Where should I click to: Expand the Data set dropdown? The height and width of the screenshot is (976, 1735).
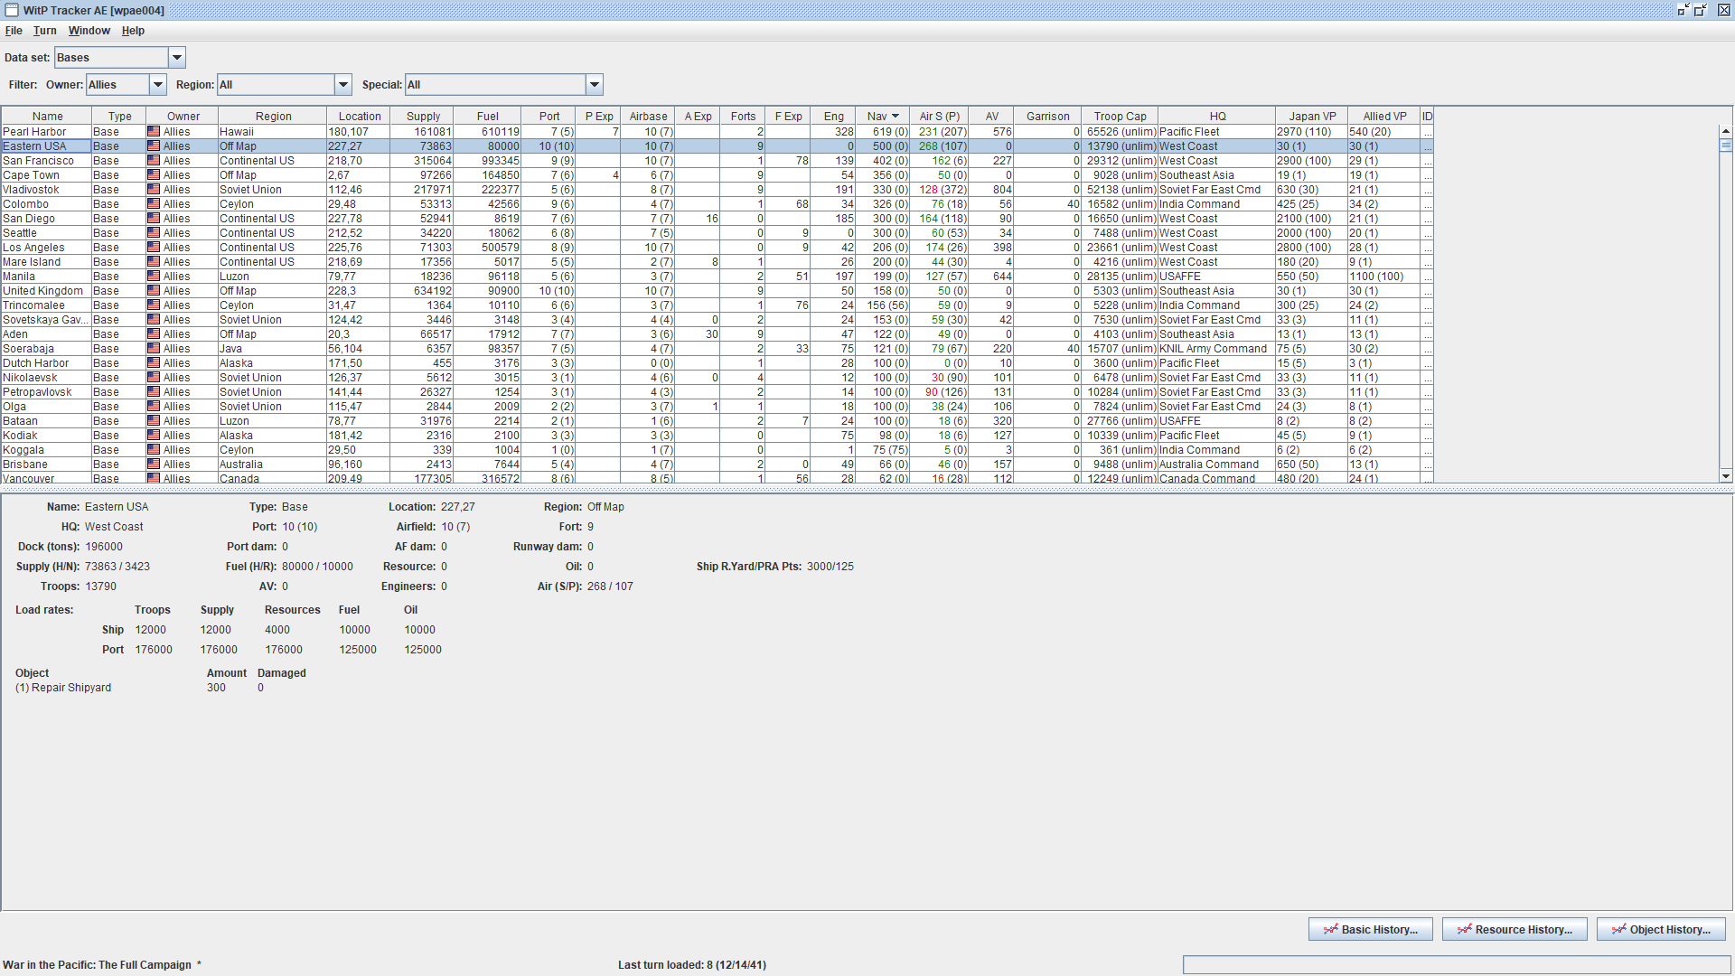(x=177, y=58)
